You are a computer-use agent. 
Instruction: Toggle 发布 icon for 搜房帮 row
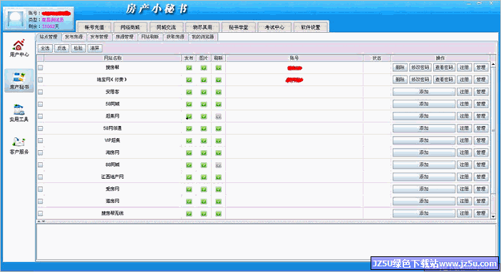tap(189, 68)
